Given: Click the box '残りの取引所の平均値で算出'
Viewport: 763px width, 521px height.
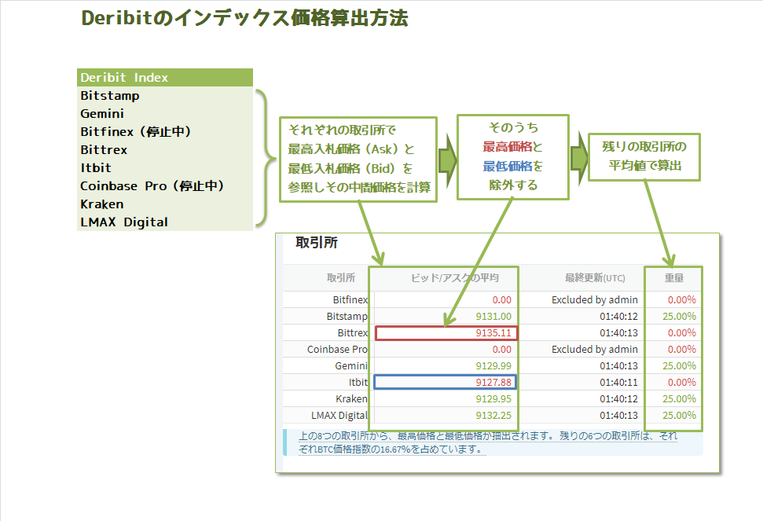Looking at the screenshot, I should (644, 157).
